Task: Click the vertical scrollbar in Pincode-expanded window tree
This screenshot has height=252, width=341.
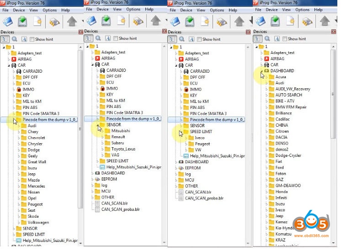Action: pos(80,129)
